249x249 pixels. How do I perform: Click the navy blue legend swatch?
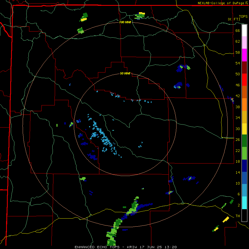click(x=244, y=166)
